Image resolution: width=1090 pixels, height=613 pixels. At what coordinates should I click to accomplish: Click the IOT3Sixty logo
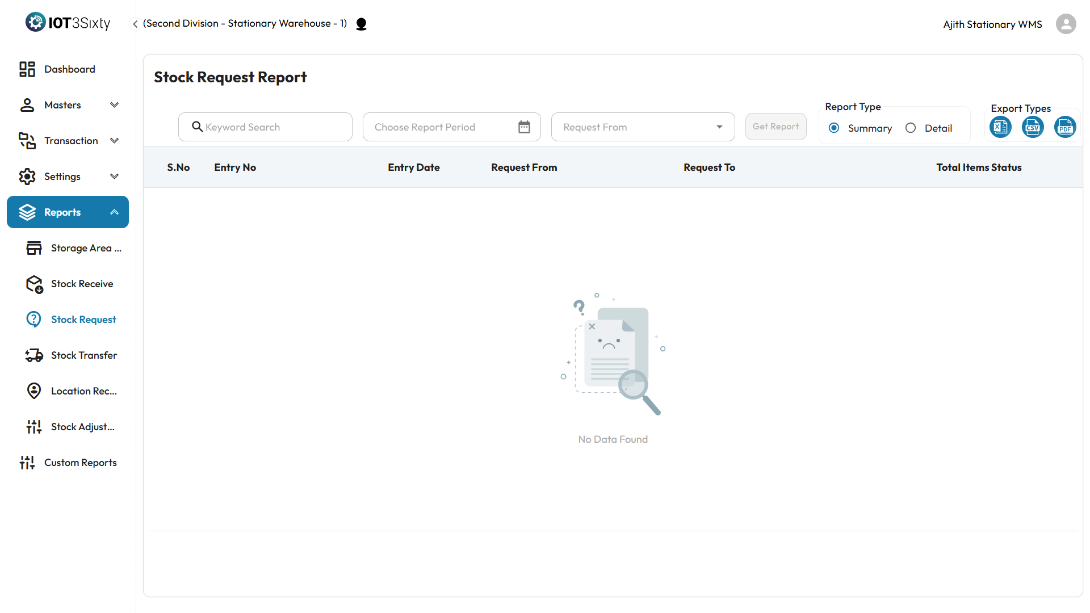(x=68, y=23)
